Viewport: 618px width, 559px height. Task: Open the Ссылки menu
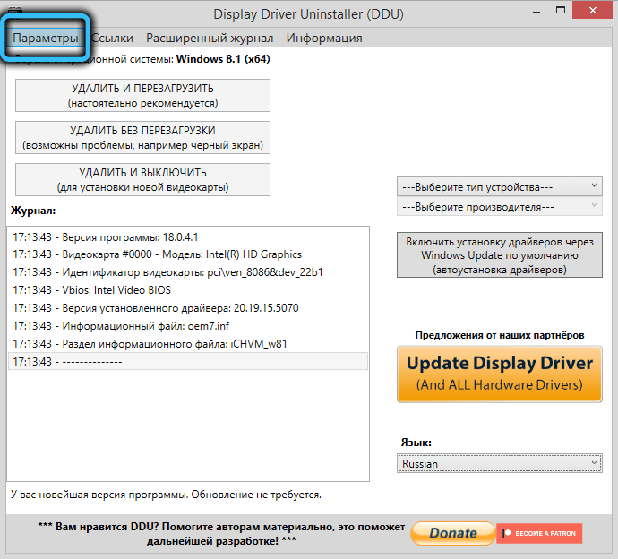click(x=112, y=38)
